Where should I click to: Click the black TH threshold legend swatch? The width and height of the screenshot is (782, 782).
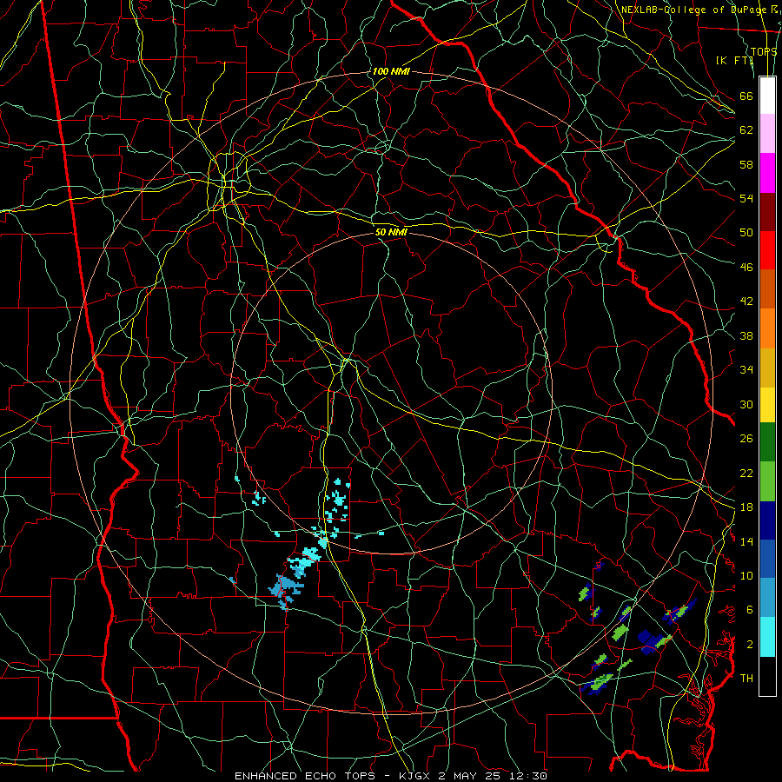[x=767, y=676]
